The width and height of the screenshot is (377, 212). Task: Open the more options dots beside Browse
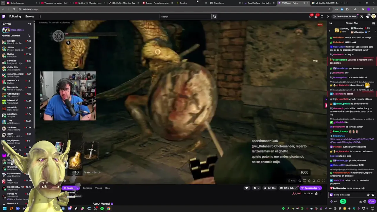[40, 16]
